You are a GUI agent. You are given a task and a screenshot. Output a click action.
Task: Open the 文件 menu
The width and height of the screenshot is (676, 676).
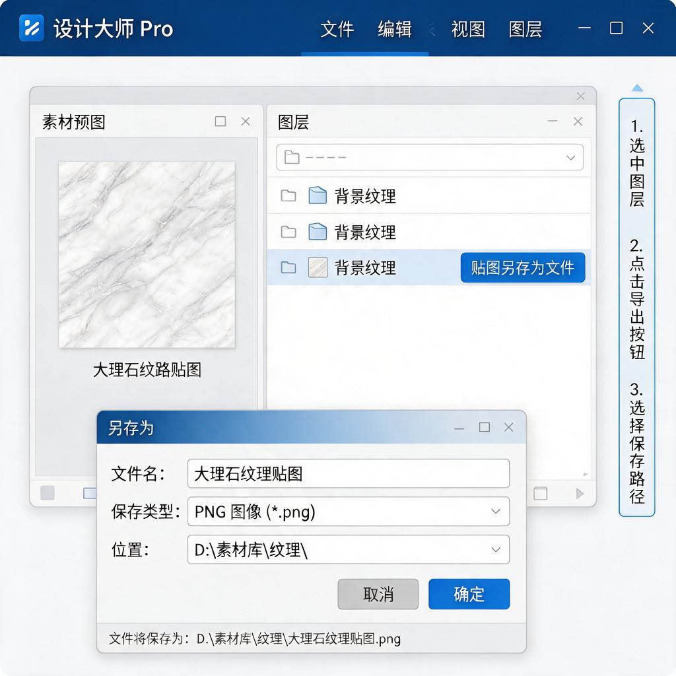(x=337, y=29)
